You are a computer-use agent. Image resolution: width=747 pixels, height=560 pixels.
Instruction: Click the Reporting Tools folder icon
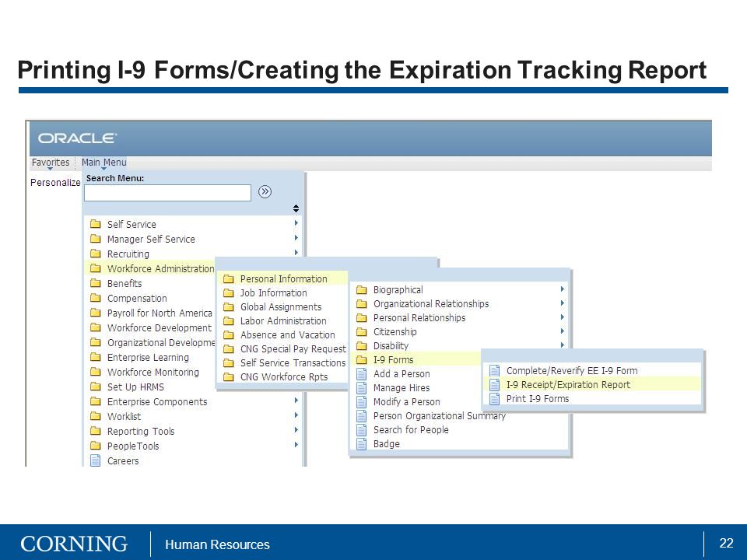(x=95, y=430)
